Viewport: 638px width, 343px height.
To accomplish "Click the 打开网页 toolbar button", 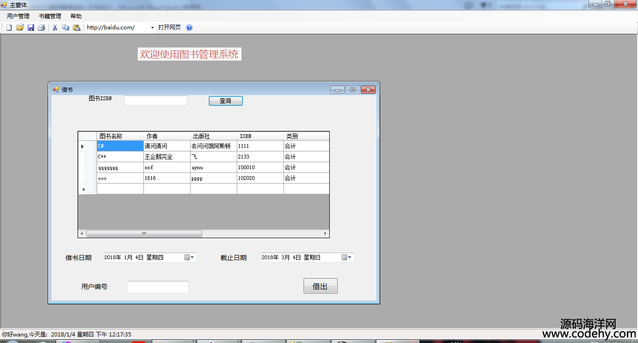I will pyautogui.click(x=170, y=27).
